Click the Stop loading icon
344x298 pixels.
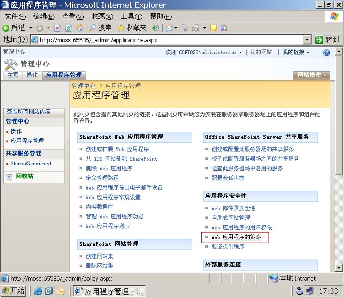(x=58, y=28)
